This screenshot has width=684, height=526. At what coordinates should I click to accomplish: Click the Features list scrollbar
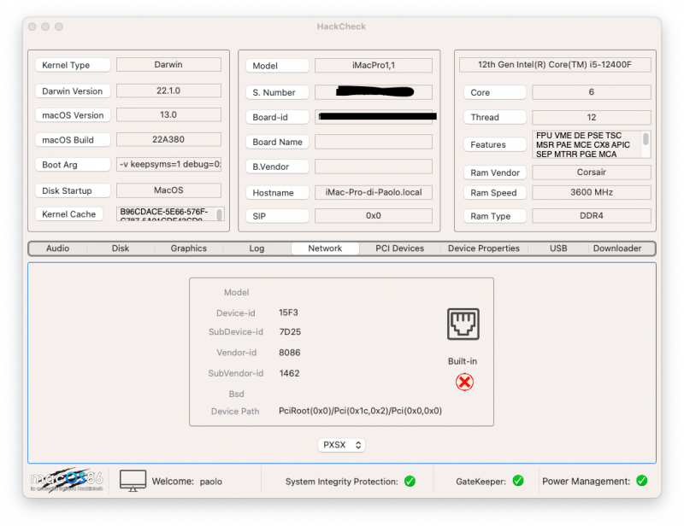(646, 140)
